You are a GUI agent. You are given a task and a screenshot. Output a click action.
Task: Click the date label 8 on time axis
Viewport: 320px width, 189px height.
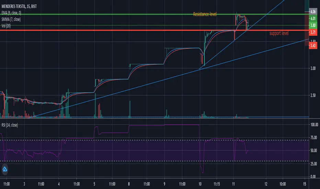(x=129, y=184)
